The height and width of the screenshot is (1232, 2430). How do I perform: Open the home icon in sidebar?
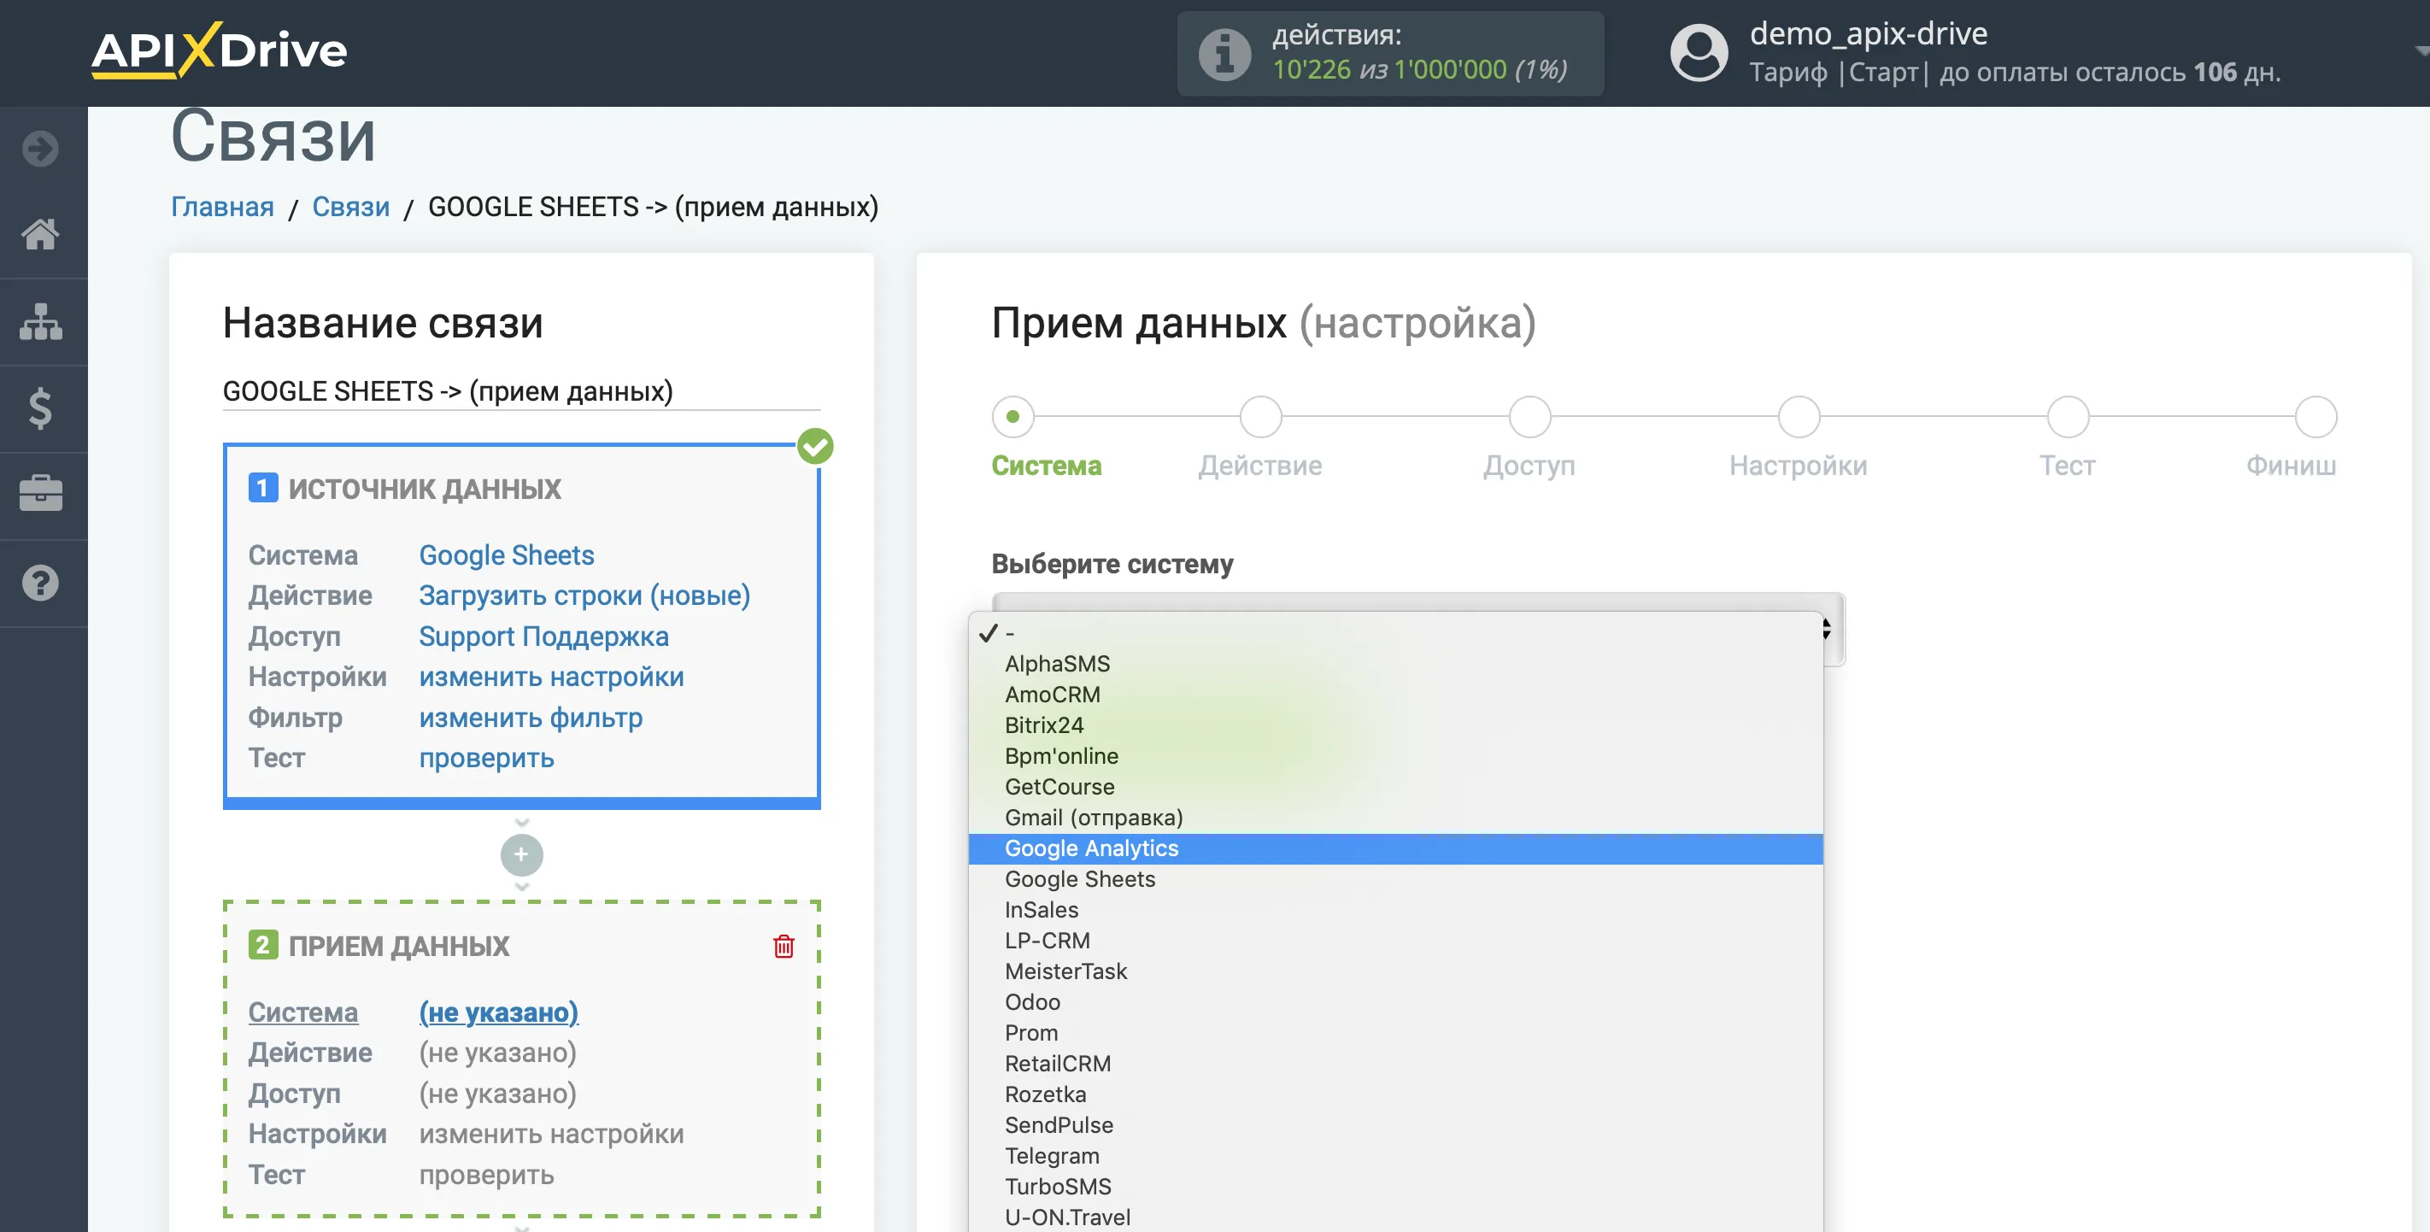click(x=40, y=234)
